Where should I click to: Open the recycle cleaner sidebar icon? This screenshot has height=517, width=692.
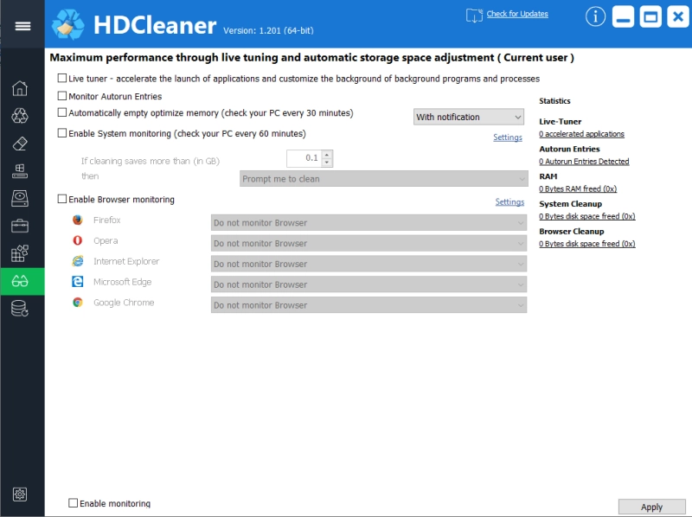pyautogui.click(x=20, y=116)
